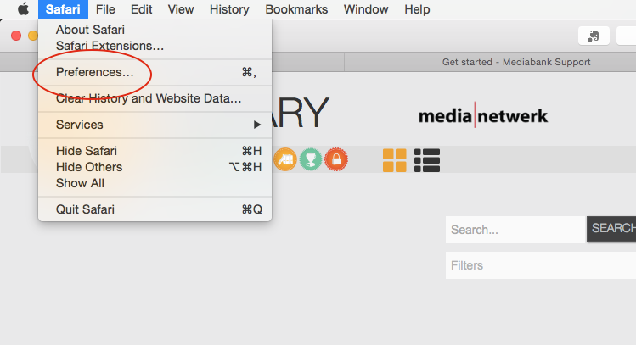Choose Quit Safari

pos(155,209)
